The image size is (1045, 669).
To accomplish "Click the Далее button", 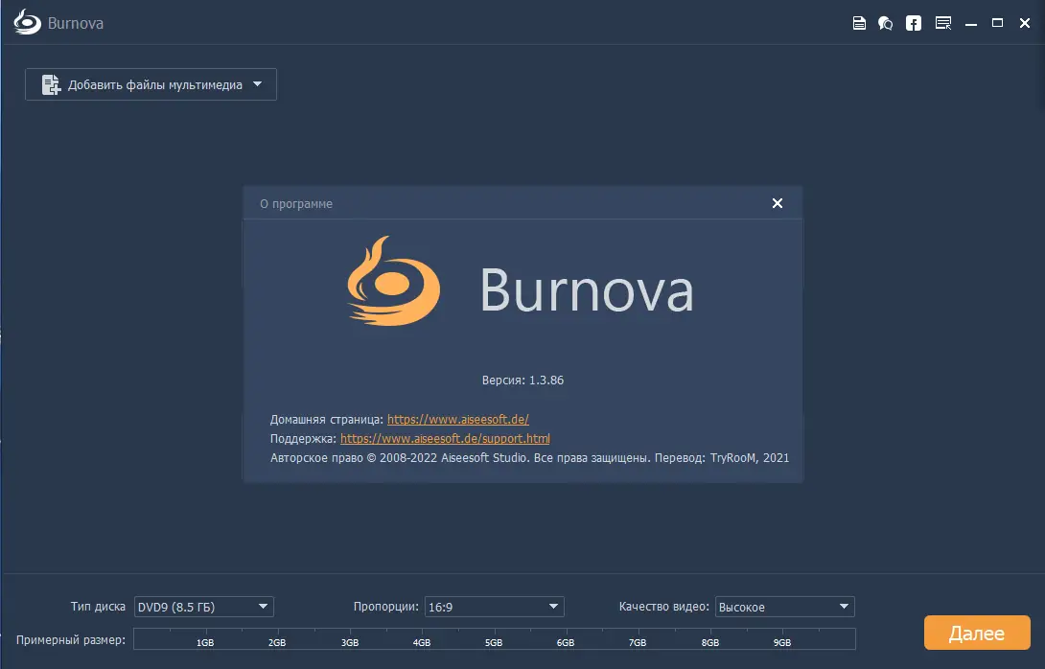I will coord(977,633).
